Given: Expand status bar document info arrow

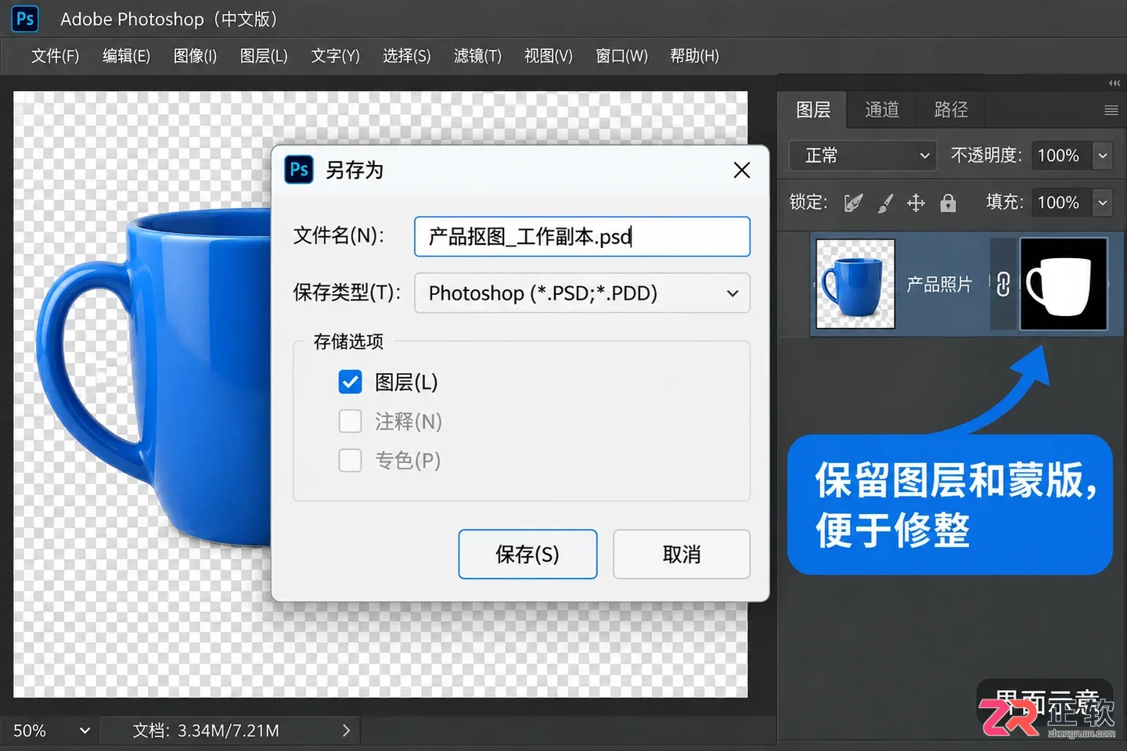Looking at the screenshot, I should pyautogui.click(x=347, y=731).
